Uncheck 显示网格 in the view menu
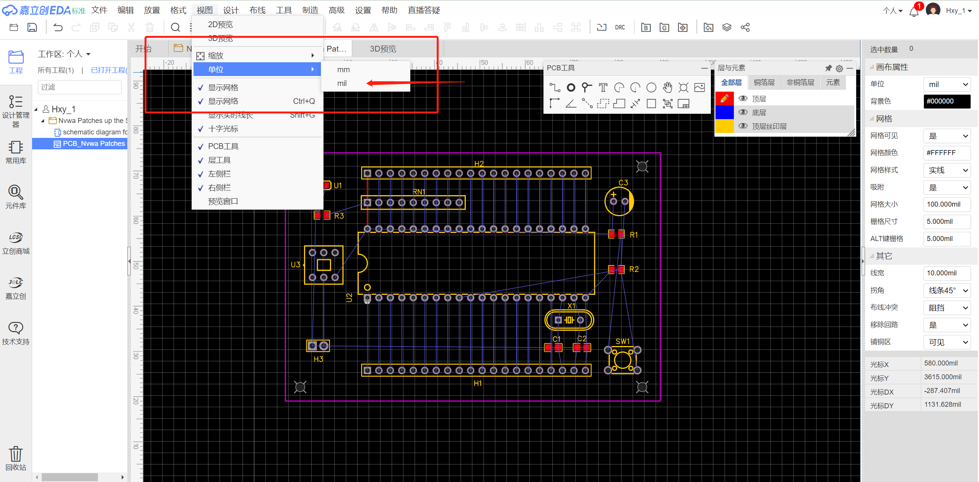This screenshot has width=979, height=482. tap(223, 87)
